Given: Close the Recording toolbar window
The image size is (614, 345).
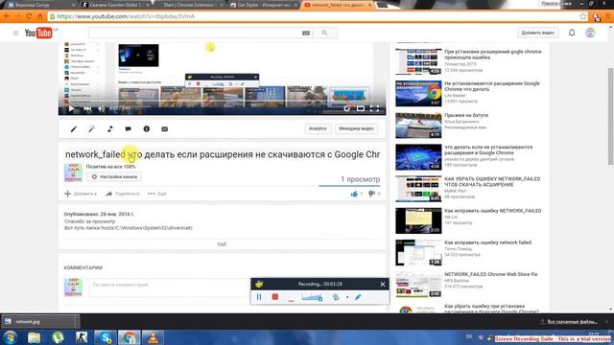Looking at the screenshot, I should tap(383, 285).
